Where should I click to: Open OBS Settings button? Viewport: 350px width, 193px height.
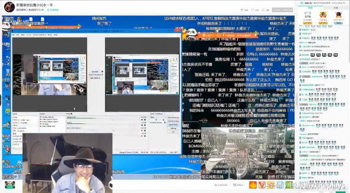(x=173, y=128)
